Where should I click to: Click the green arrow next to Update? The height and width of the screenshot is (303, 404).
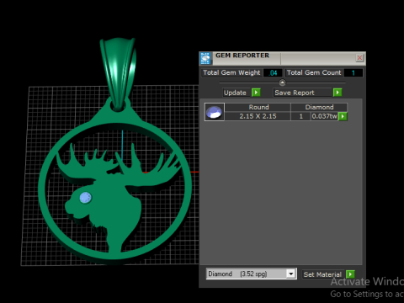coord(256,93)
